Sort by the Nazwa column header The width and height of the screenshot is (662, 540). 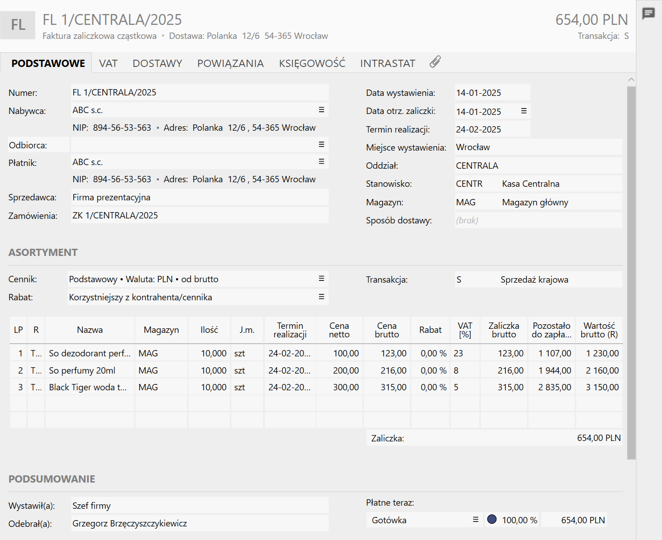pyautogui.click(x=90, y=330)
